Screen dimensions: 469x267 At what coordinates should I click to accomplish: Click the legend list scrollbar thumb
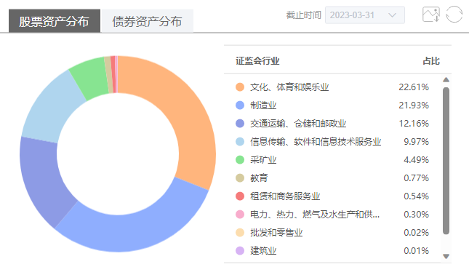[x=446, y=161]
